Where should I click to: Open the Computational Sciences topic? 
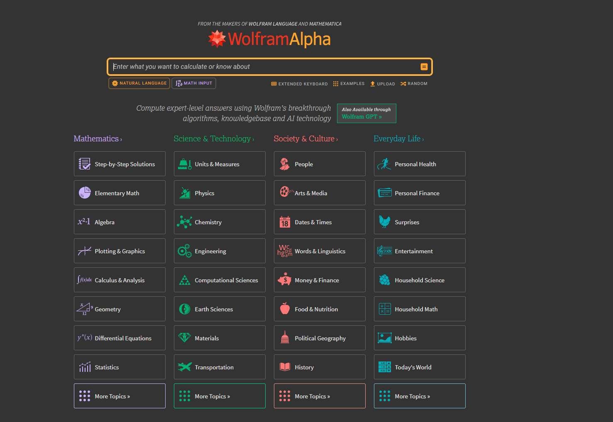coord(220,280)
